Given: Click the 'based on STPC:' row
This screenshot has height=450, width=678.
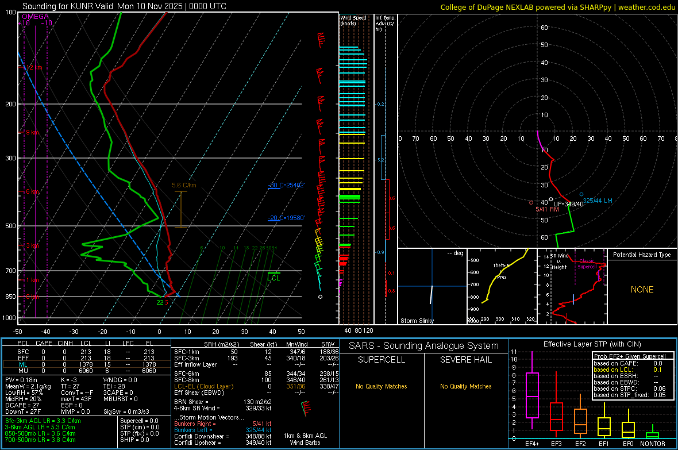Looking at the screenshot, I should (630, 389).
